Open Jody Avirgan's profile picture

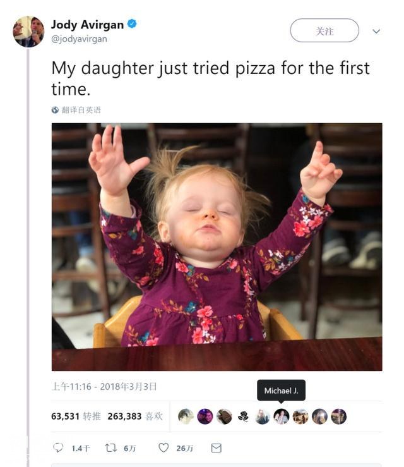(x=28, y=32)
